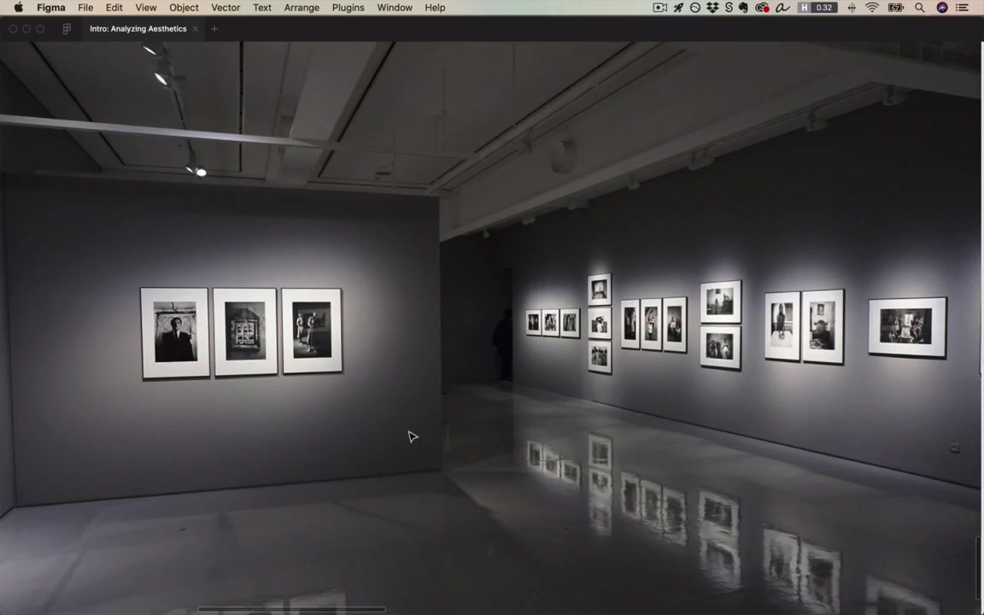The height and width of the screenshot is (615, 984).
Task: Open the View menu
Action: click(145, 8)
